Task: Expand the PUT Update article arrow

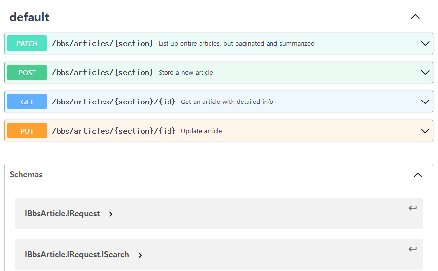Action: coord(425,131)
